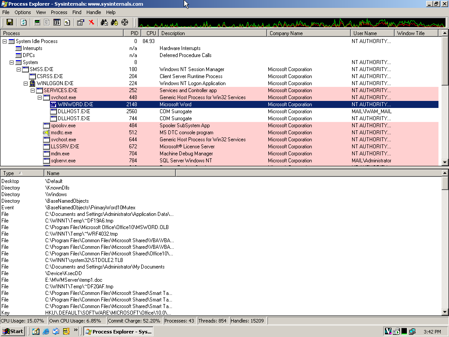
Task: Click the WINLOGON.EXE process icon
Action: pyautogui.click(x=32, y=83)
